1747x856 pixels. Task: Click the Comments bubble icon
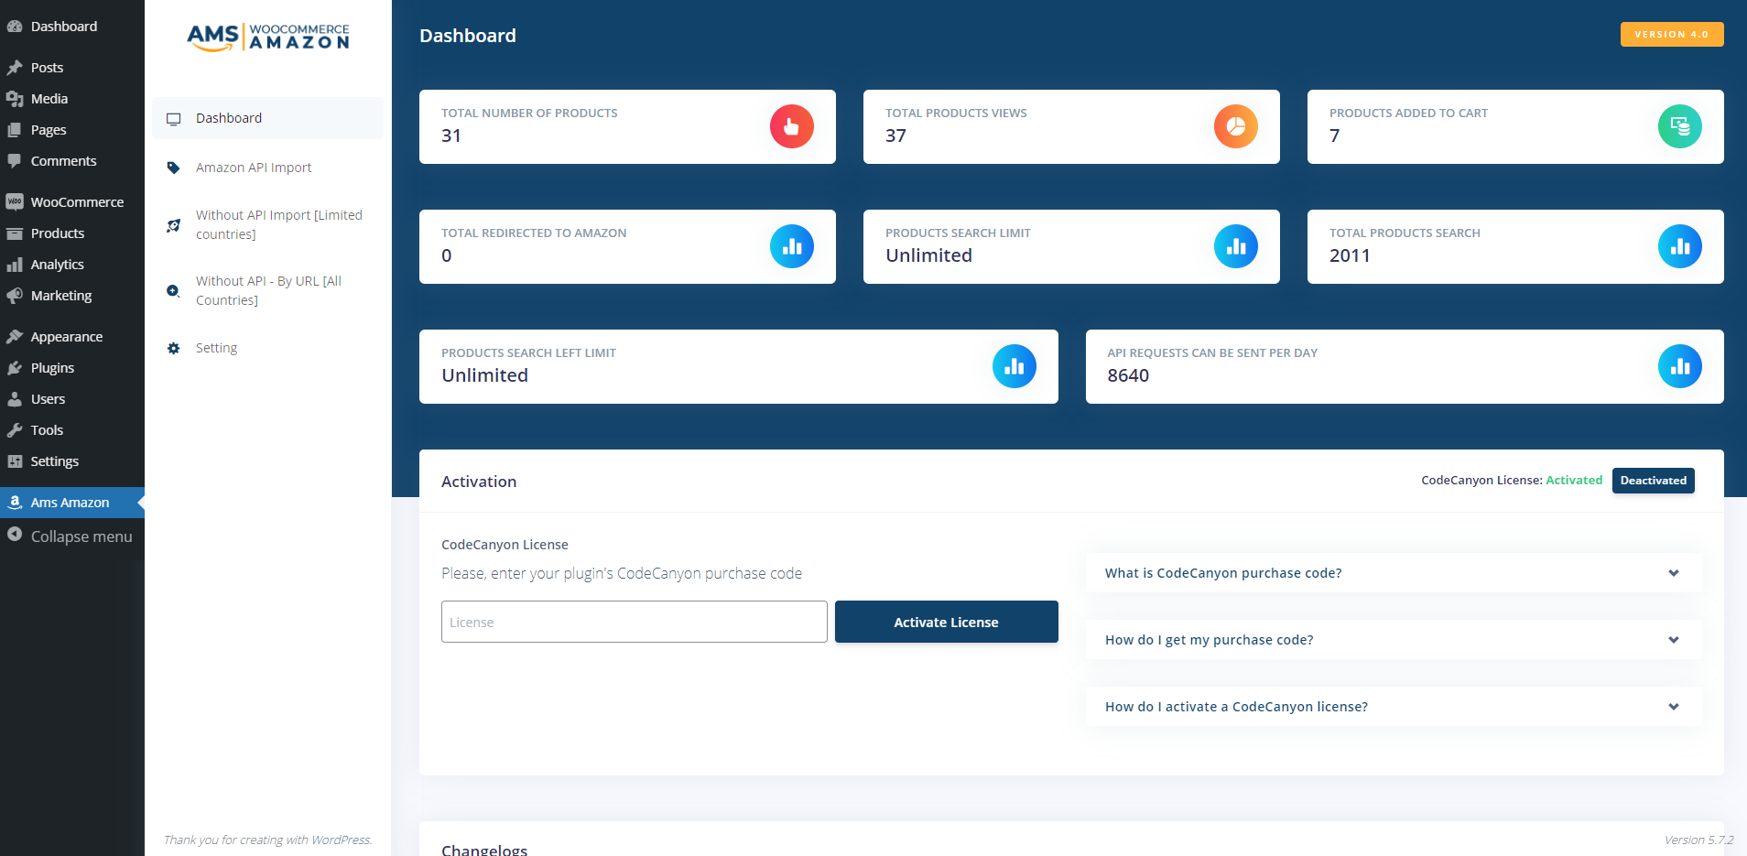click(15, 161)
